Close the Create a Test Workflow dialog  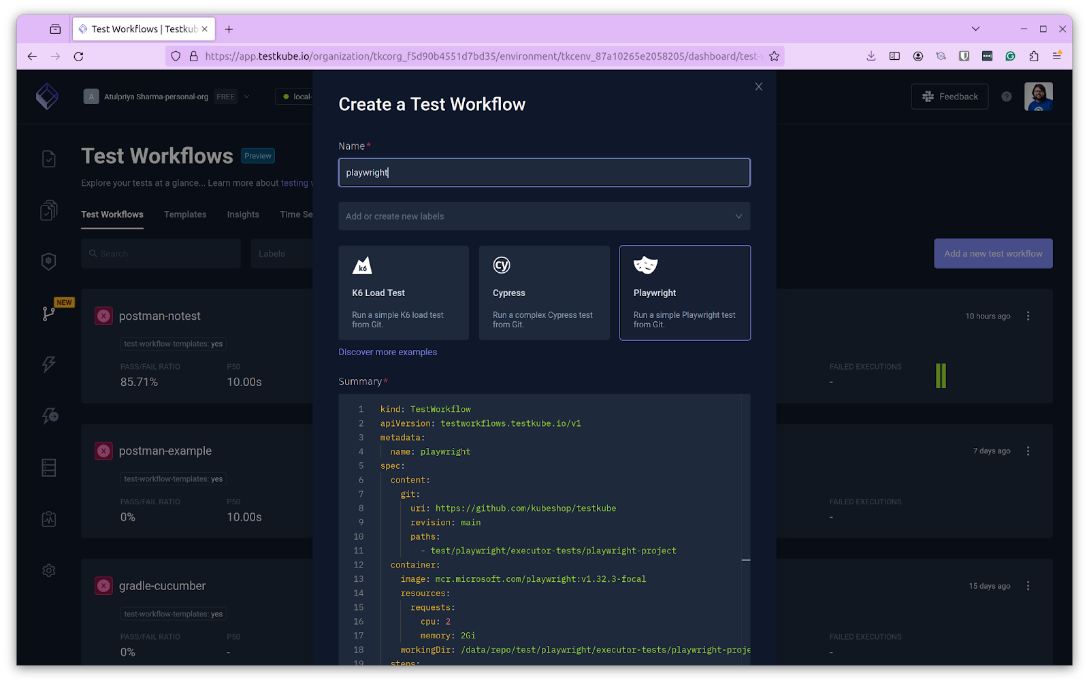coord(758,86)
